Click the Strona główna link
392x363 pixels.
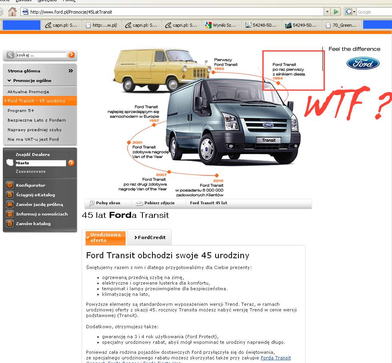click(x=24, y=71)
